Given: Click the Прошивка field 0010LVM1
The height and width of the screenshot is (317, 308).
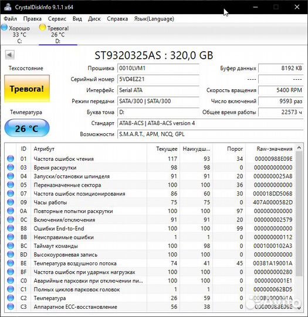Looking at the screenshot, I should point(158,68).
